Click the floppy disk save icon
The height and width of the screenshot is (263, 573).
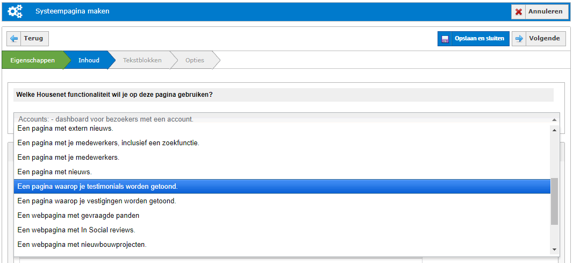coord(445,39)
